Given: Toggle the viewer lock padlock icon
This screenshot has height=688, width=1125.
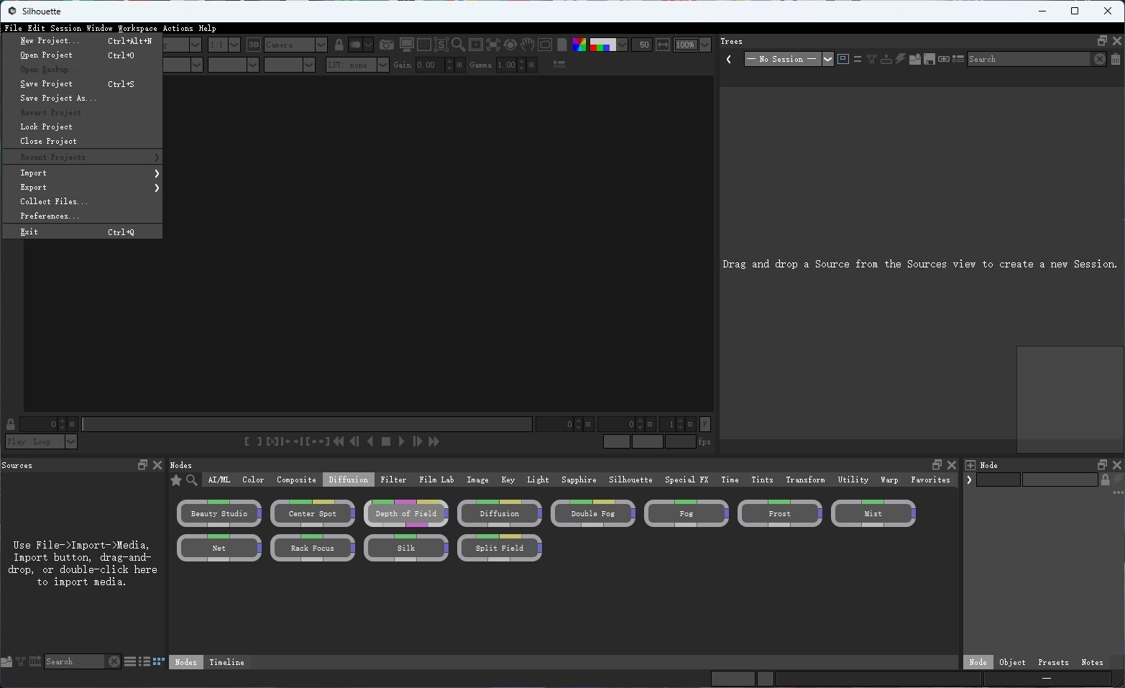Looking at the screenshot, I should 339,45.
